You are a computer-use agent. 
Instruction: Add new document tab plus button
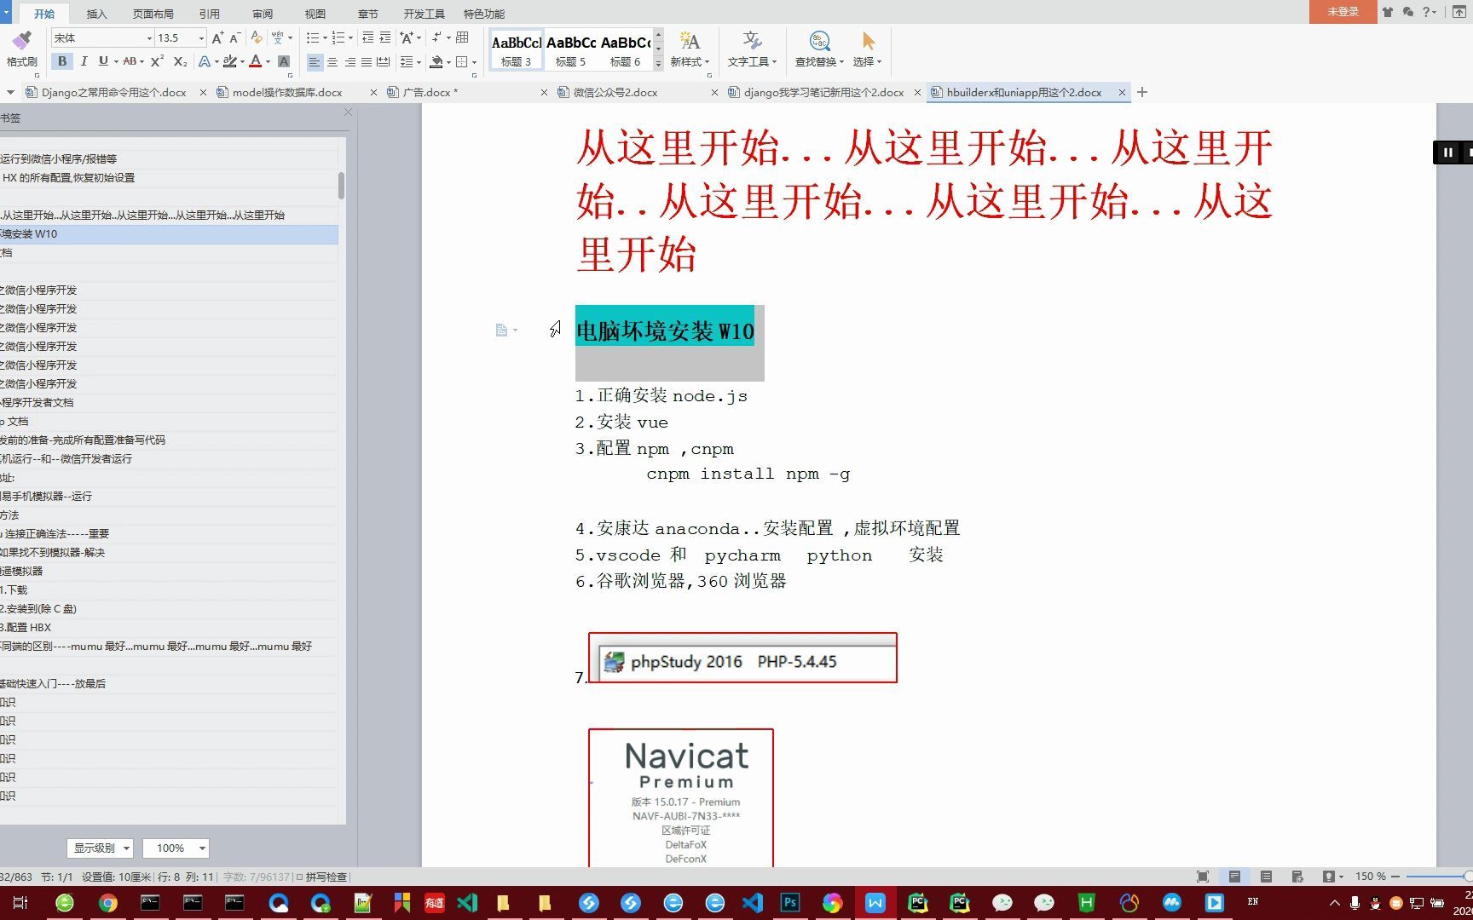(1142, 92)
